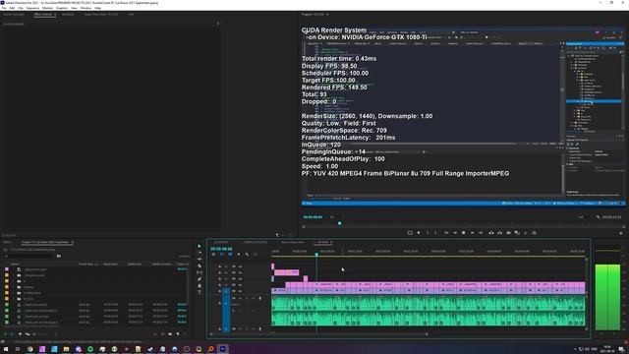Select the Type tool

(200, 292)
